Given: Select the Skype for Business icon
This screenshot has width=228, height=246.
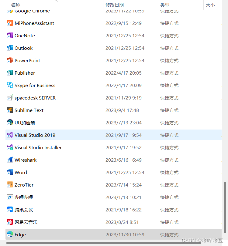Looking at the screenshot, I should pyautogui.click(x=10, y=85).
